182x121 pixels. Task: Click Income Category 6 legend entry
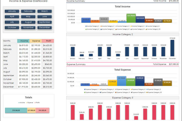click(92, 29)
